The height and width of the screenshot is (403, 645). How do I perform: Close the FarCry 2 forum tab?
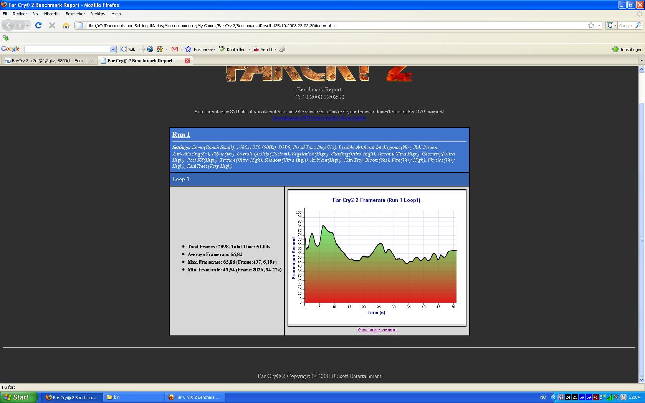91,61
